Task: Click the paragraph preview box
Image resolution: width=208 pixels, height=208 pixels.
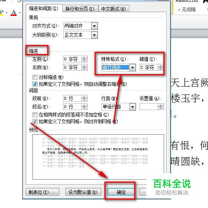Action: coord(98,157)
